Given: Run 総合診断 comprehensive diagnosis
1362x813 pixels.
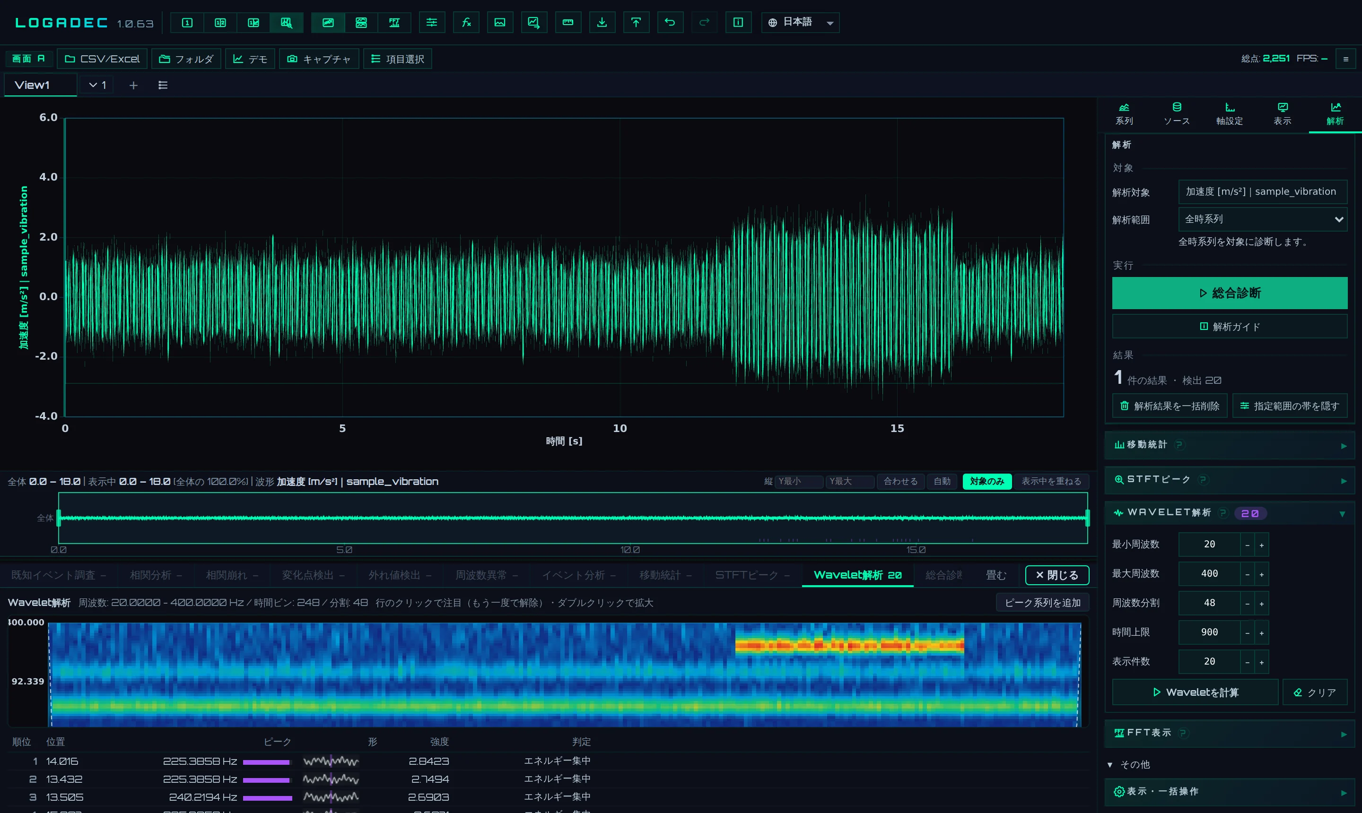Looking at the screenshot, I should pos(1230,293).
